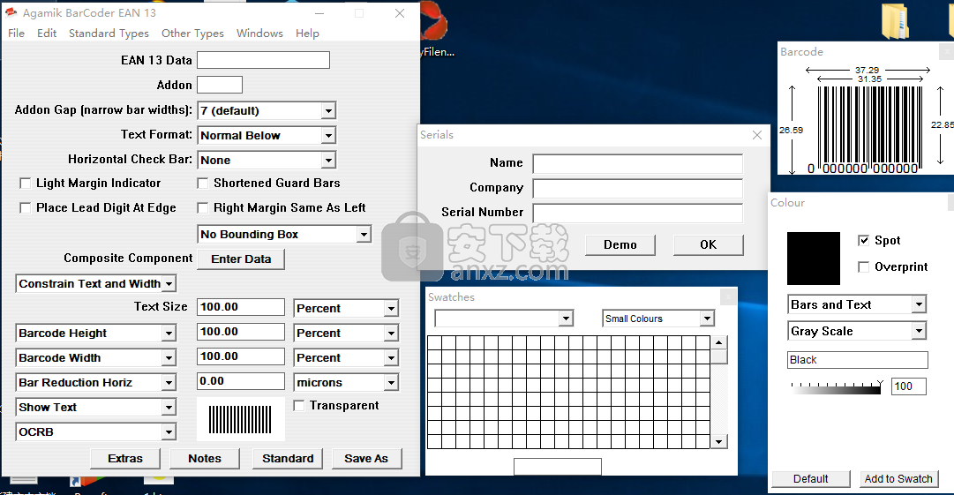Enable Right Margin Same As Left
The width and height of the screenshot is (954, 495).
click(x=203, y=208)
